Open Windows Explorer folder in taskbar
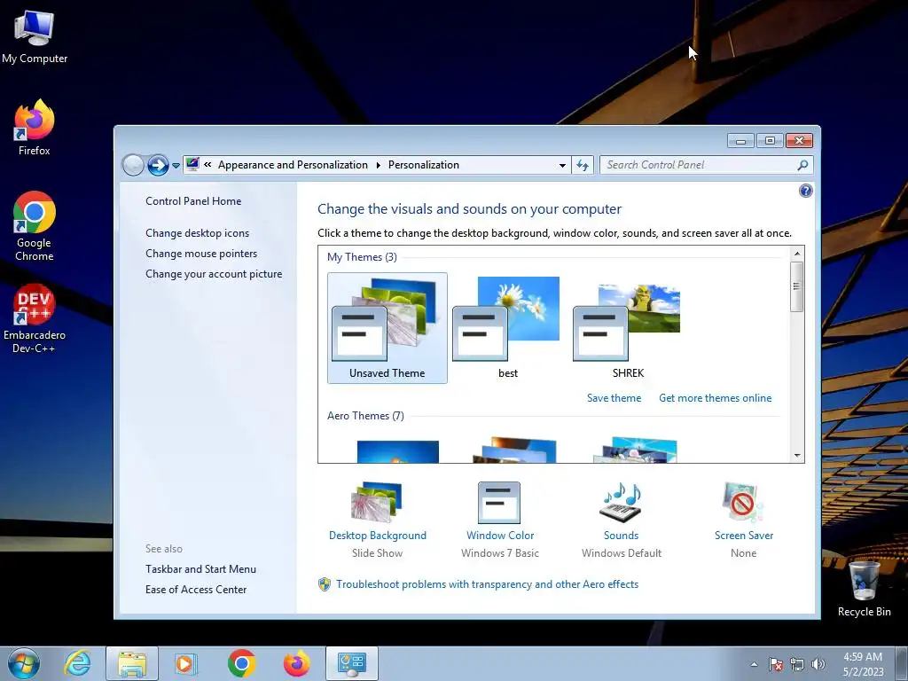908x681 pixels. coord(132,663)
